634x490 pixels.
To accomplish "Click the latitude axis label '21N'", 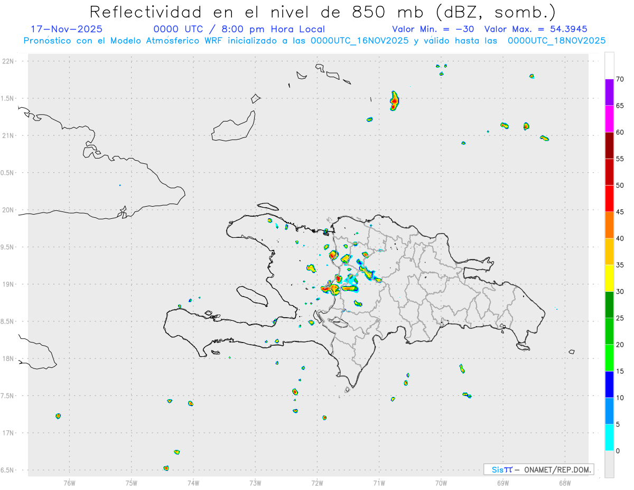I will tap(8, 135).
